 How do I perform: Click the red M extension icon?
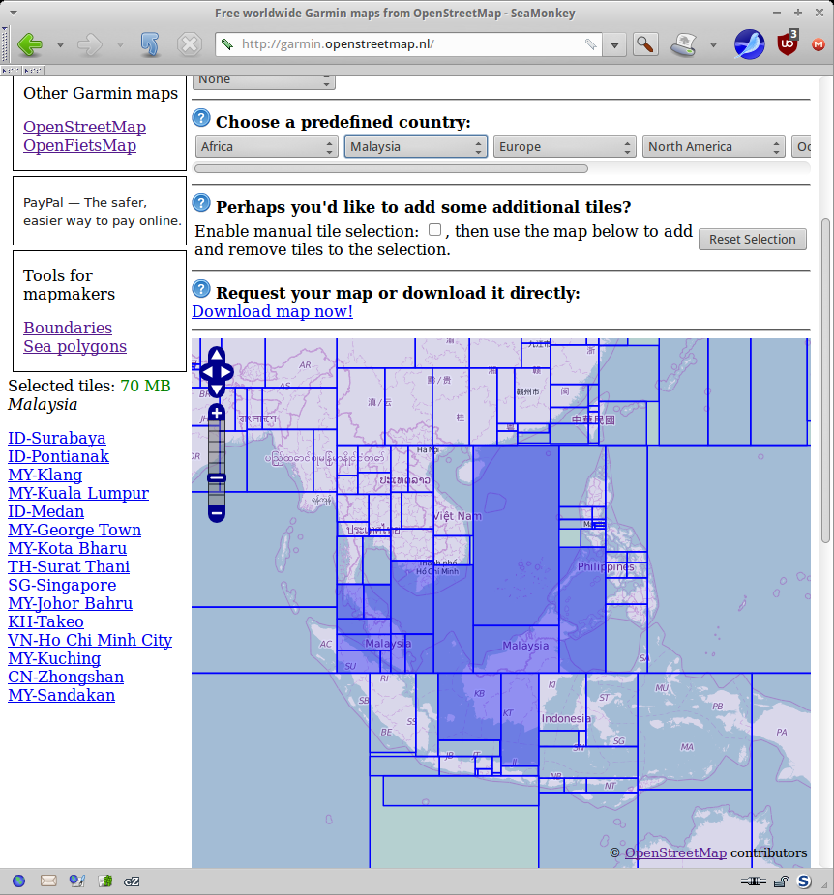pos(819,43)
